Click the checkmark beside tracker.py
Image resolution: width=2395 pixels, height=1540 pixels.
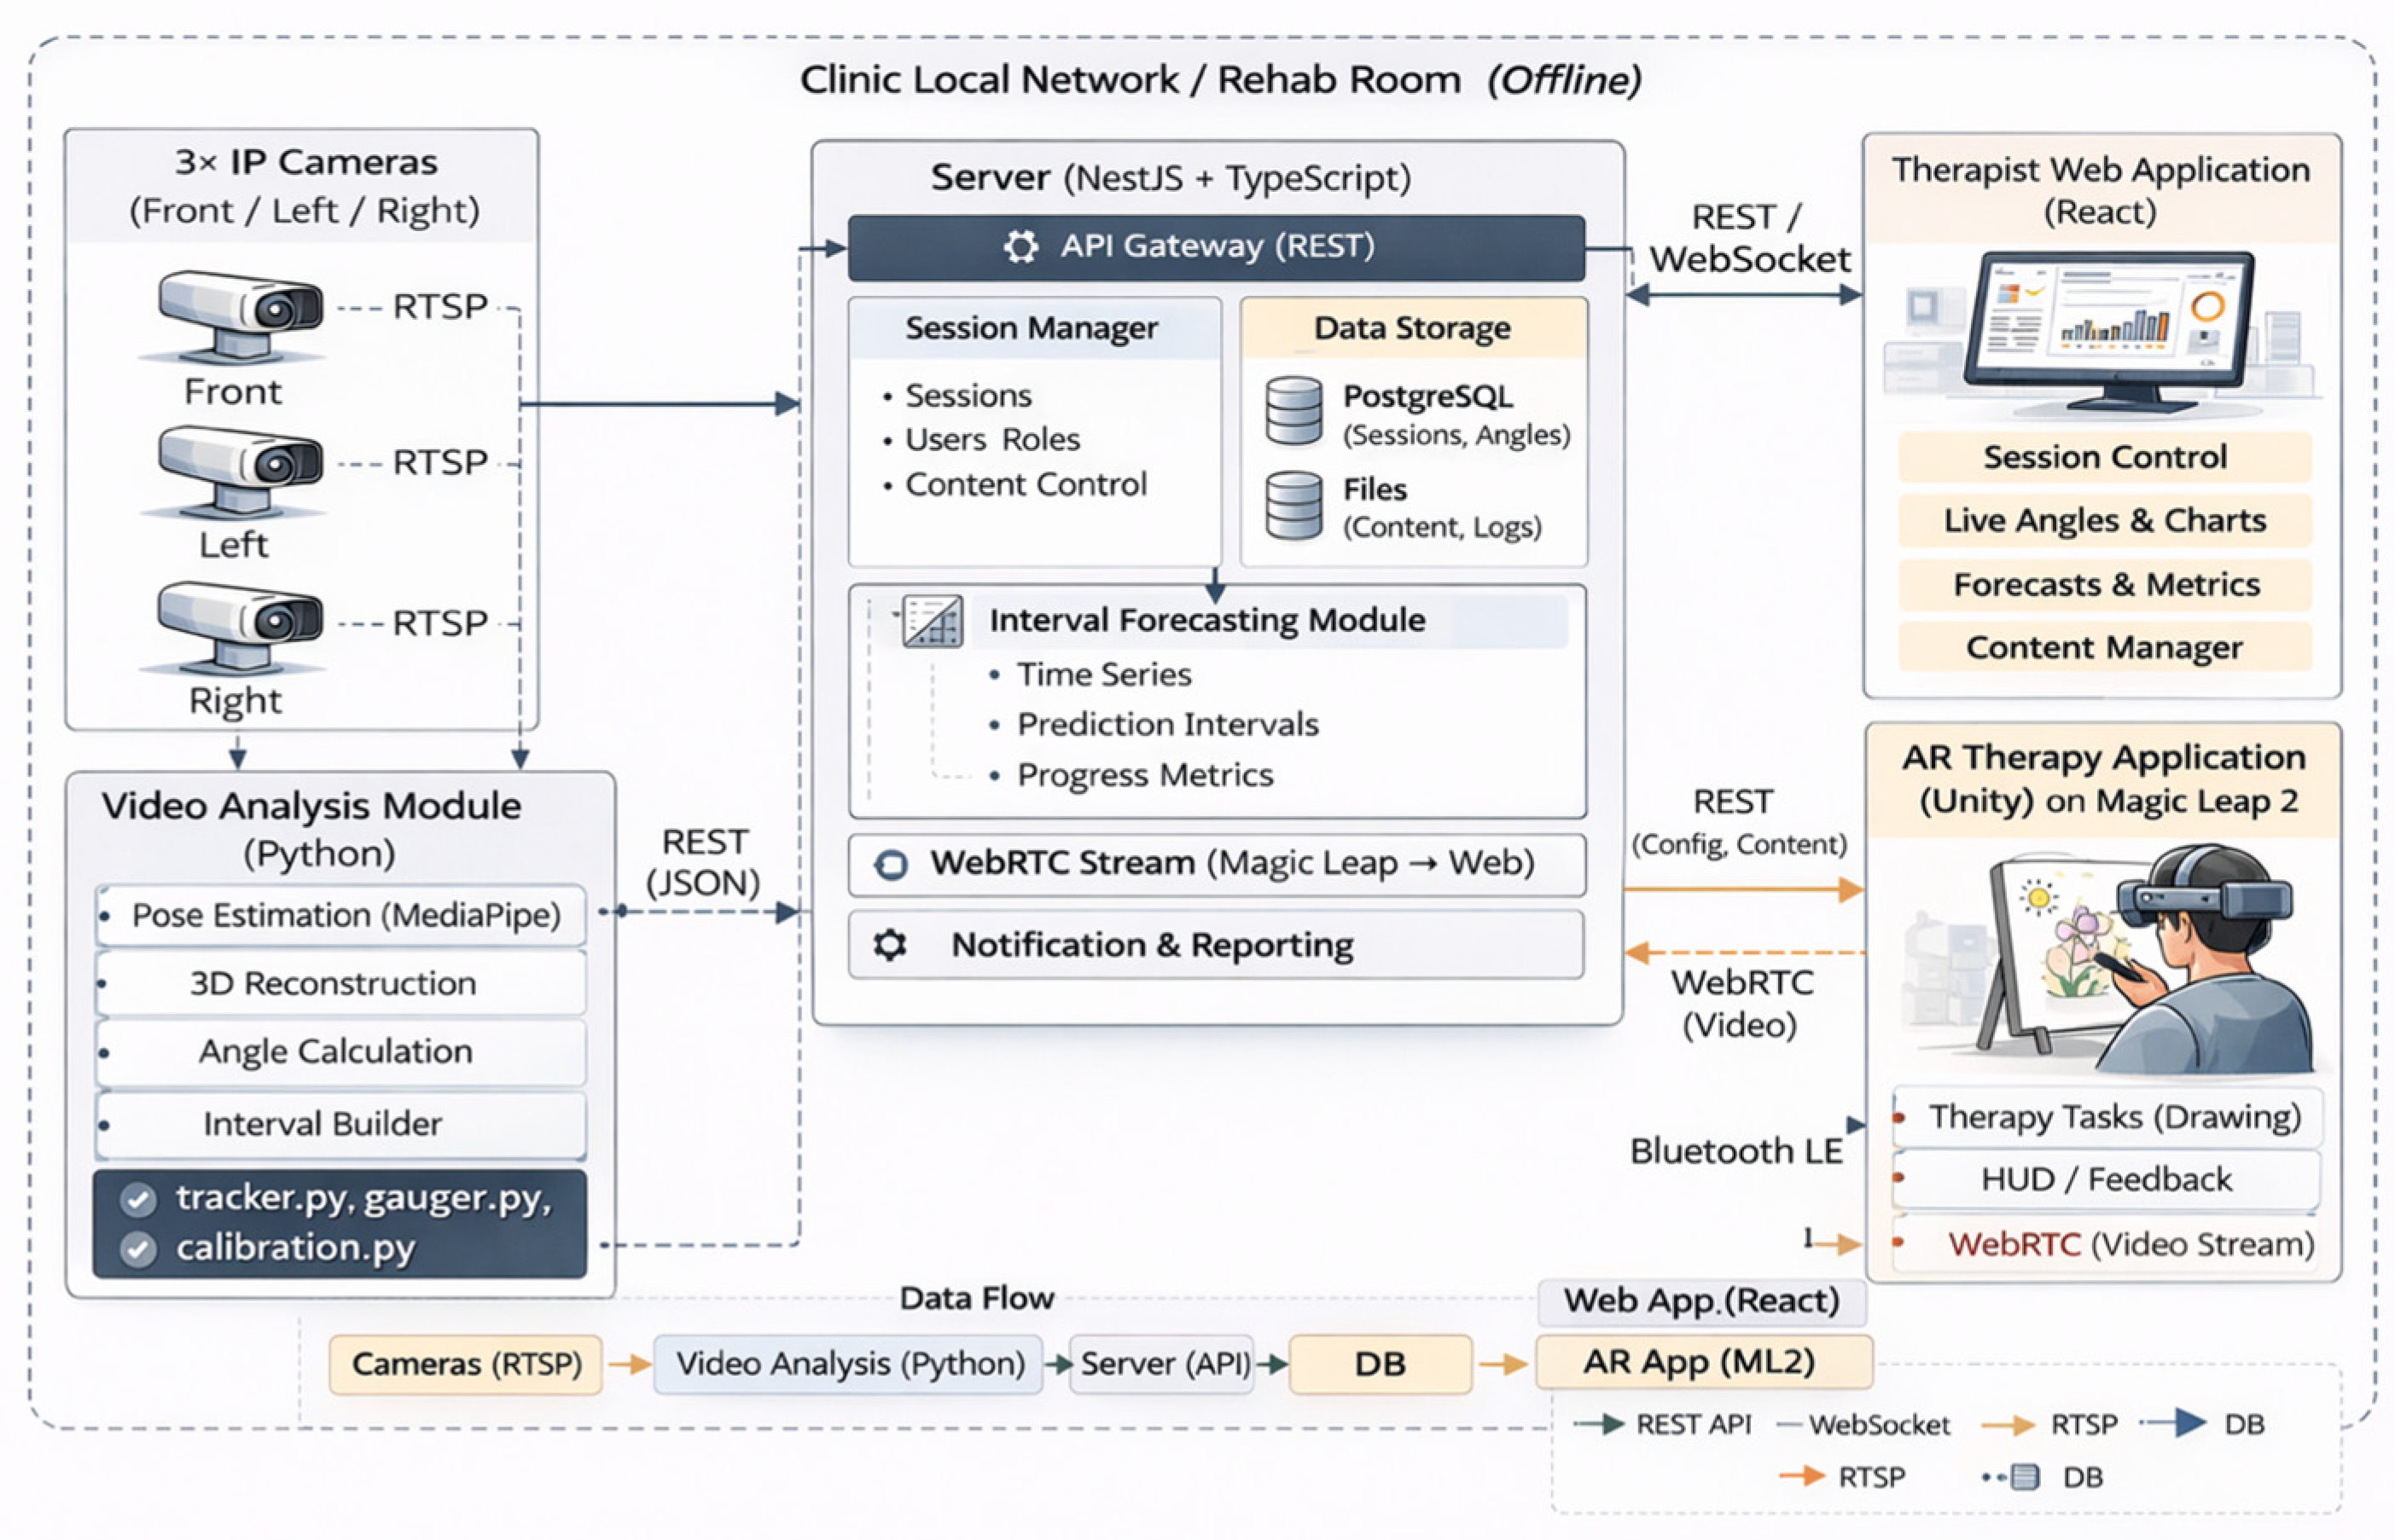pos(137,1199)
